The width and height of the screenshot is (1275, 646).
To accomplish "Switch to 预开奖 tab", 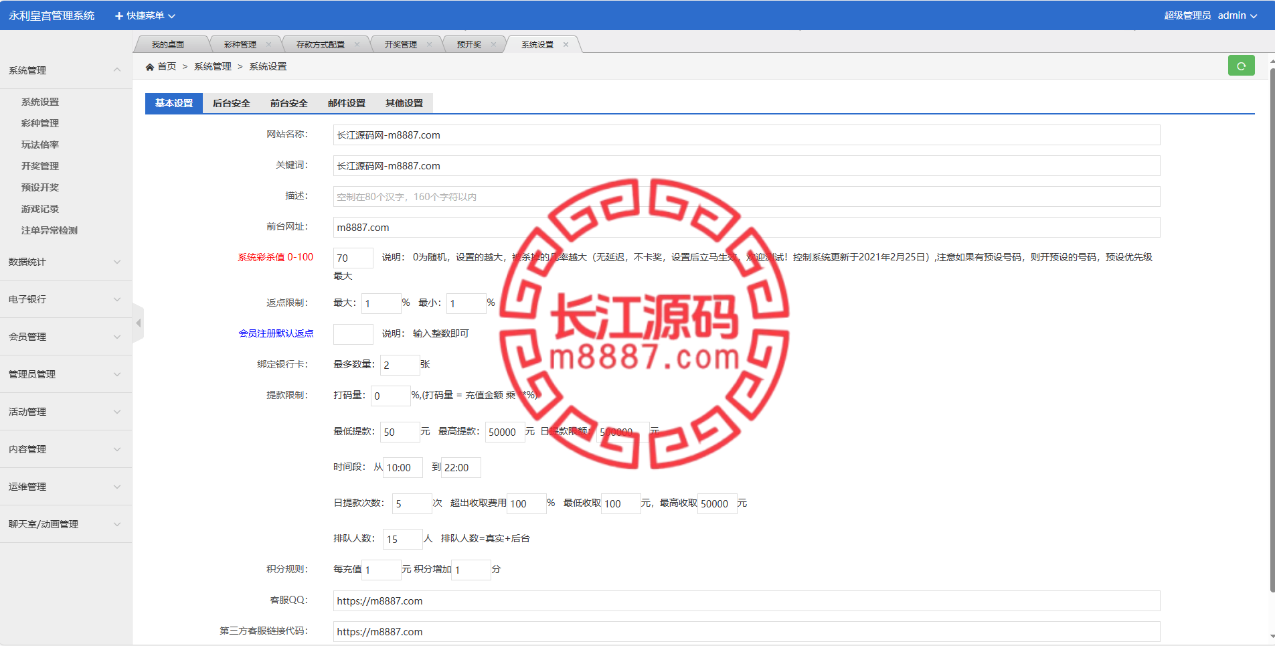I will tap(469, 45).
